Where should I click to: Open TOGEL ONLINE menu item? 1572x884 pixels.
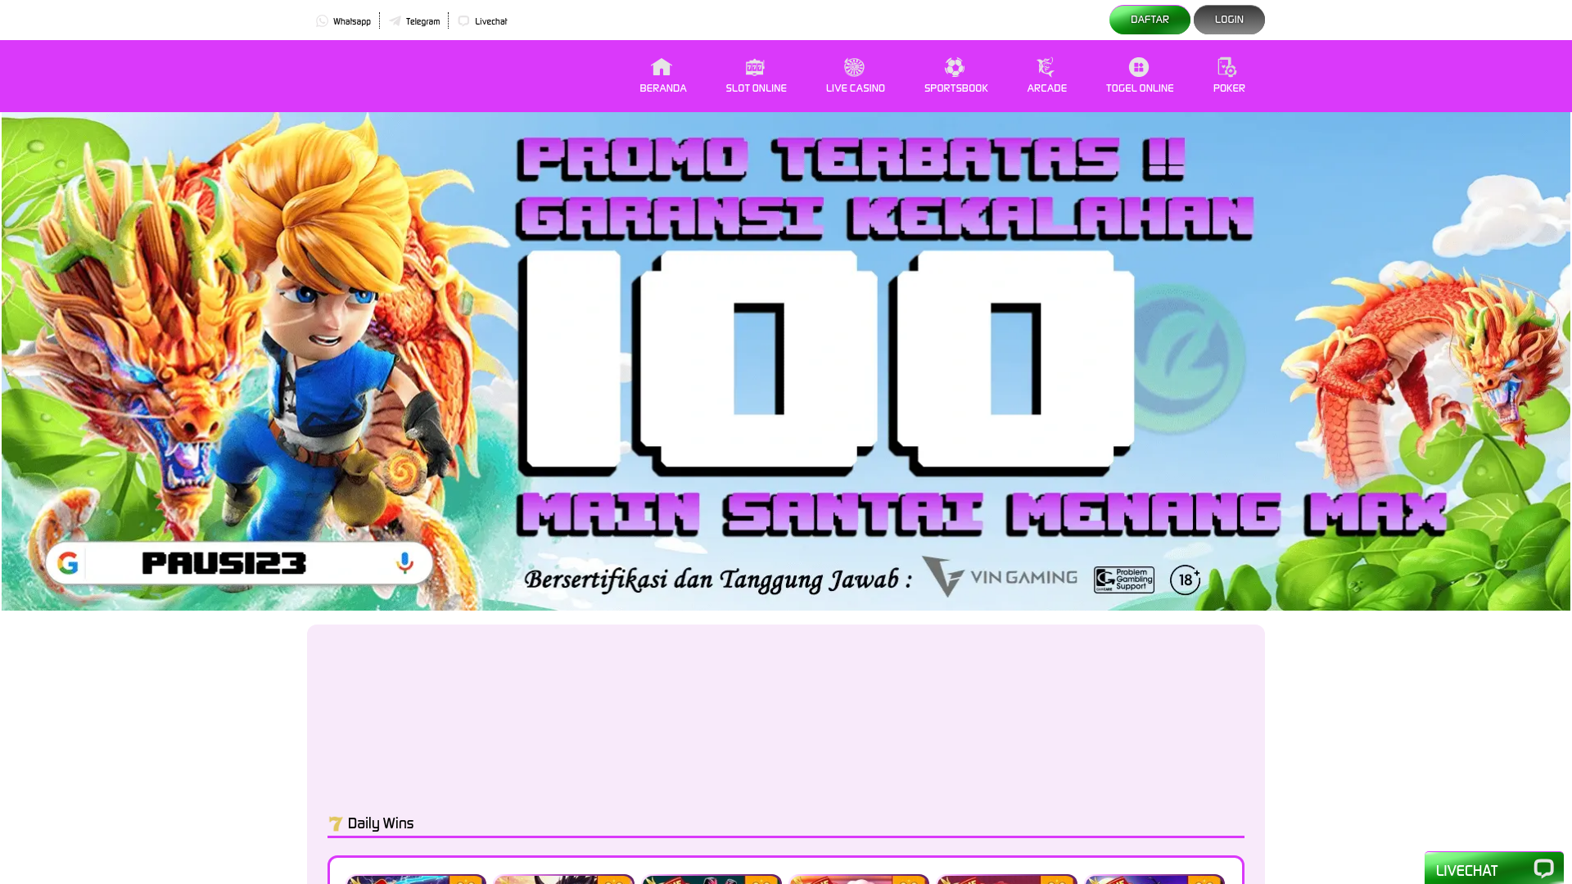(x=1140, y=75)
